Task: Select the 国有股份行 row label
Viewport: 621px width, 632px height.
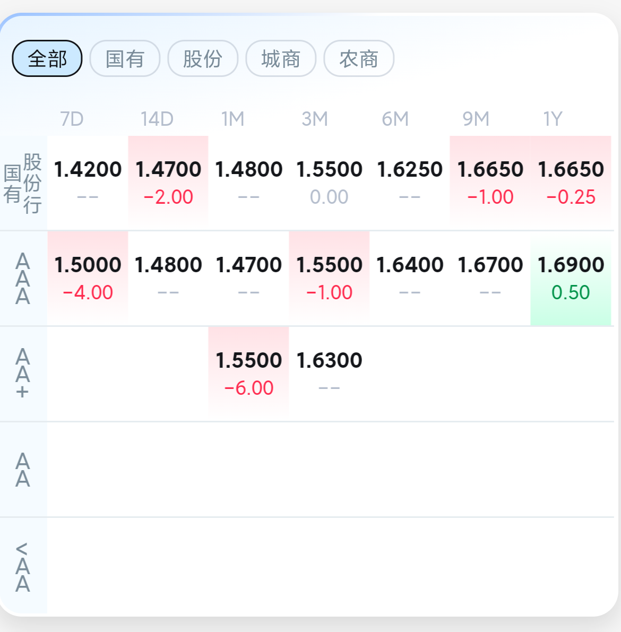Action: pyautogui.click(x=23, y=184)
